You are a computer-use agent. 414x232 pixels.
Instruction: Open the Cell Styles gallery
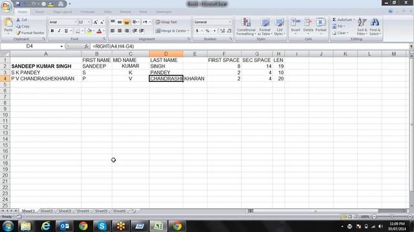point(279,26)
